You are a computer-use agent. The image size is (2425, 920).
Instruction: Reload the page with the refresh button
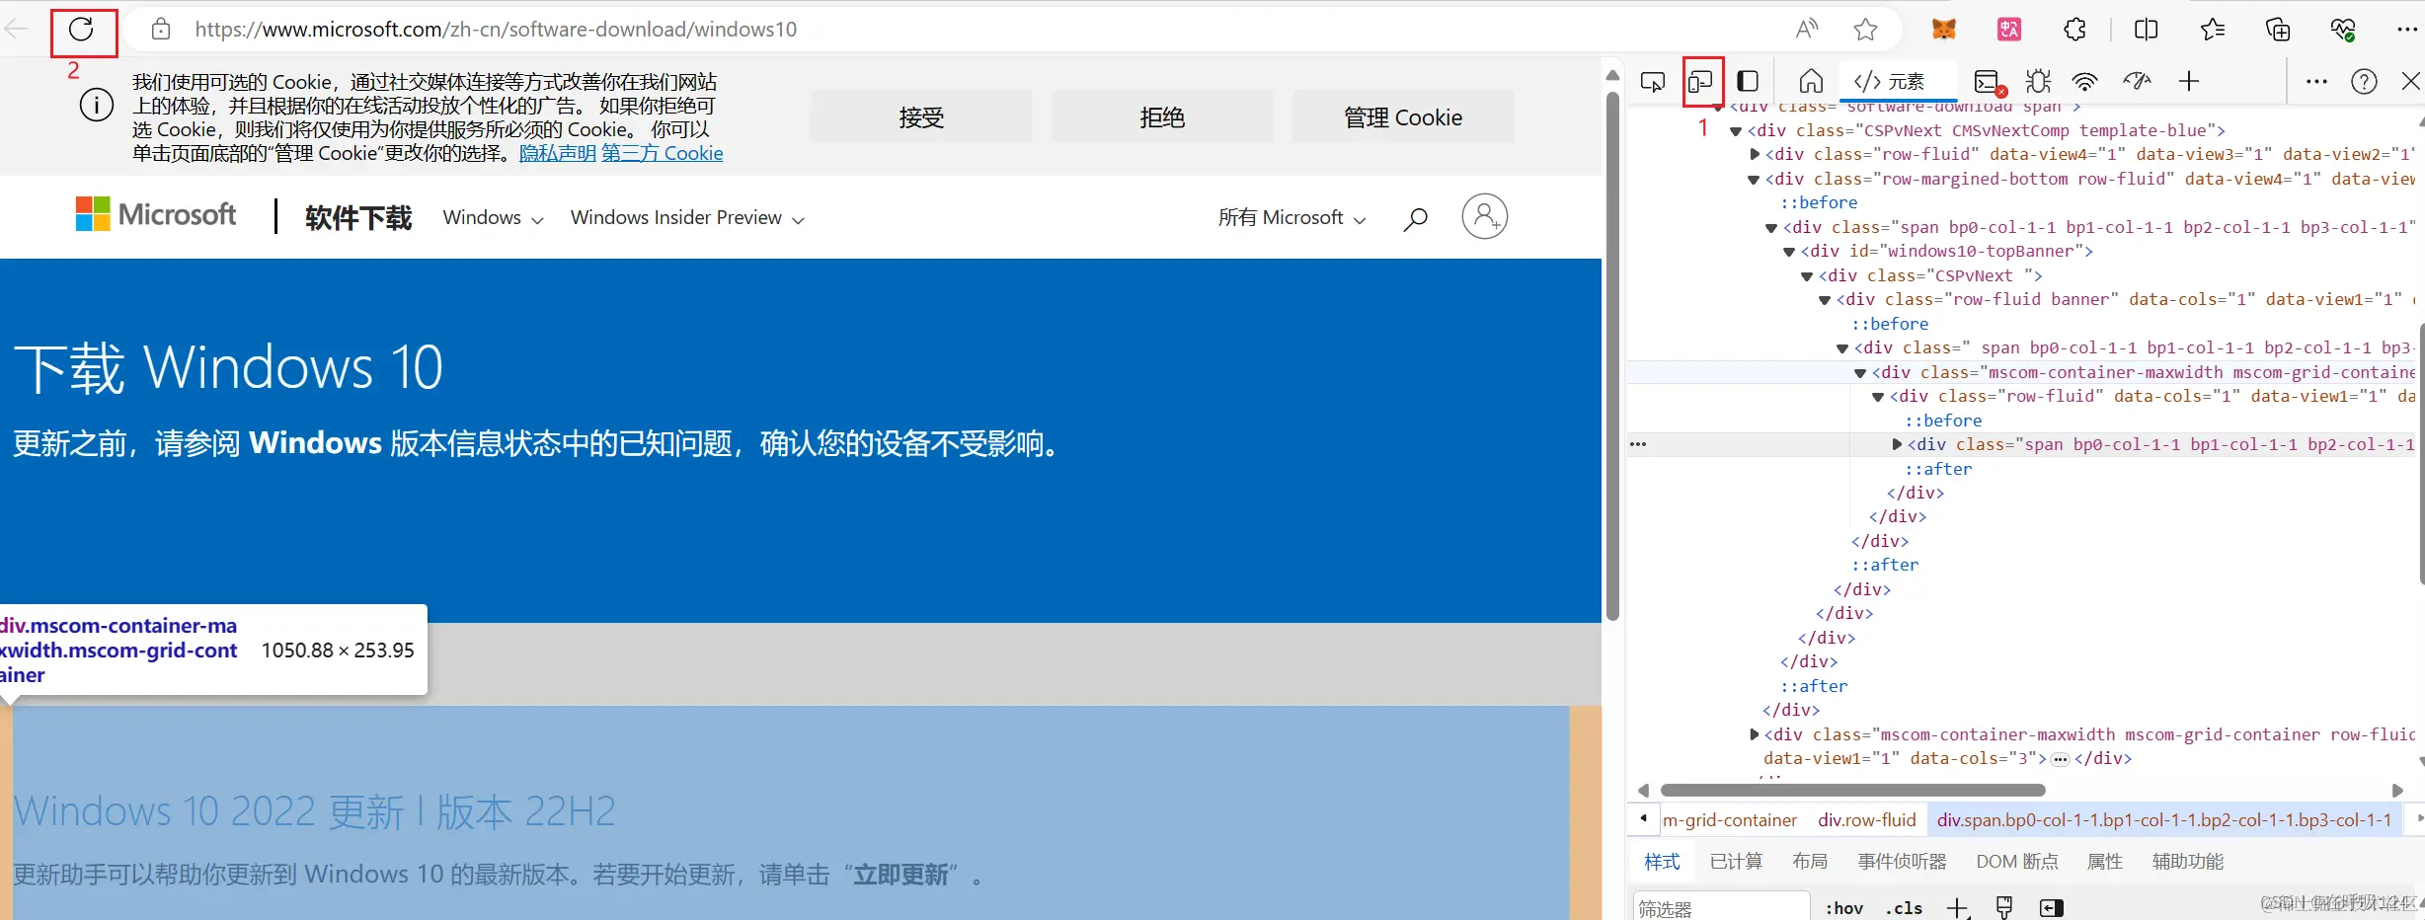coord(82,30)
